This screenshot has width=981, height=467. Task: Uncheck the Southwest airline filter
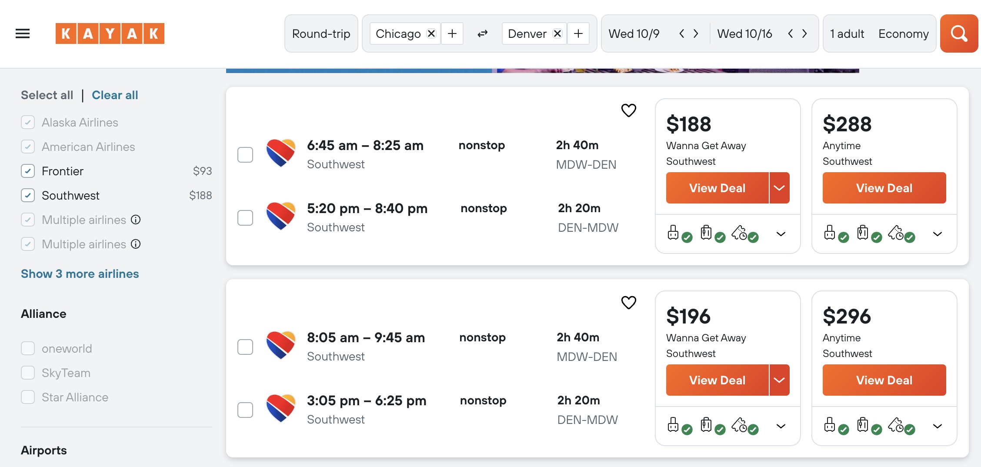pyautogui.click(x=27, y=195)
